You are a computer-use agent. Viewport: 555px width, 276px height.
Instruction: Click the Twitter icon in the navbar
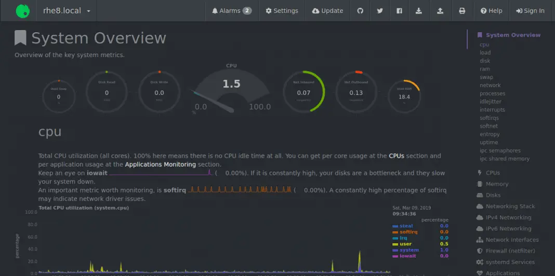[x=380, y=11]
